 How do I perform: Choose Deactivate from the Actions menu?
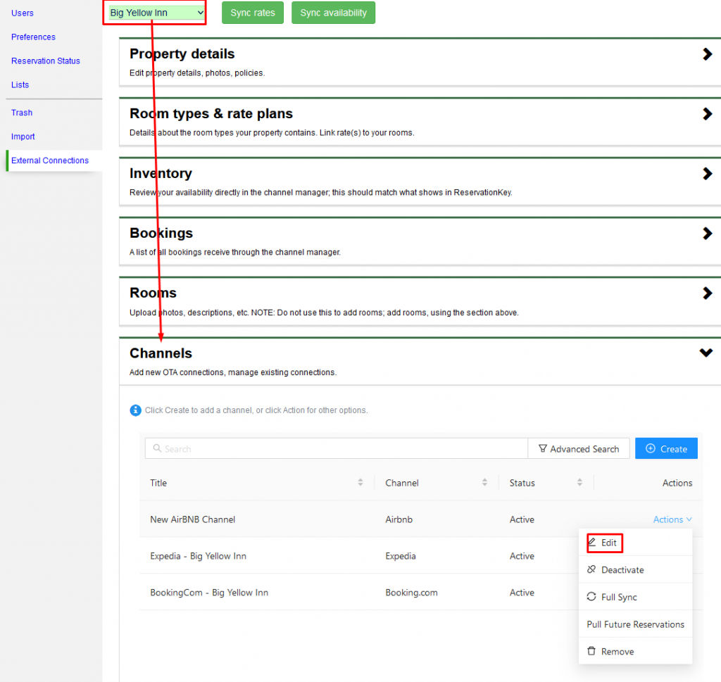coord(635,570)
